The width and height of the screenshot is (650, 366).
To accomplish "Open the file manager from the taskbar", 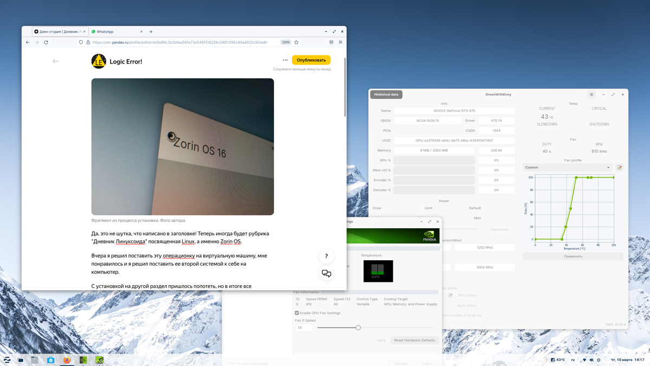I will click(x=35, y=359).
